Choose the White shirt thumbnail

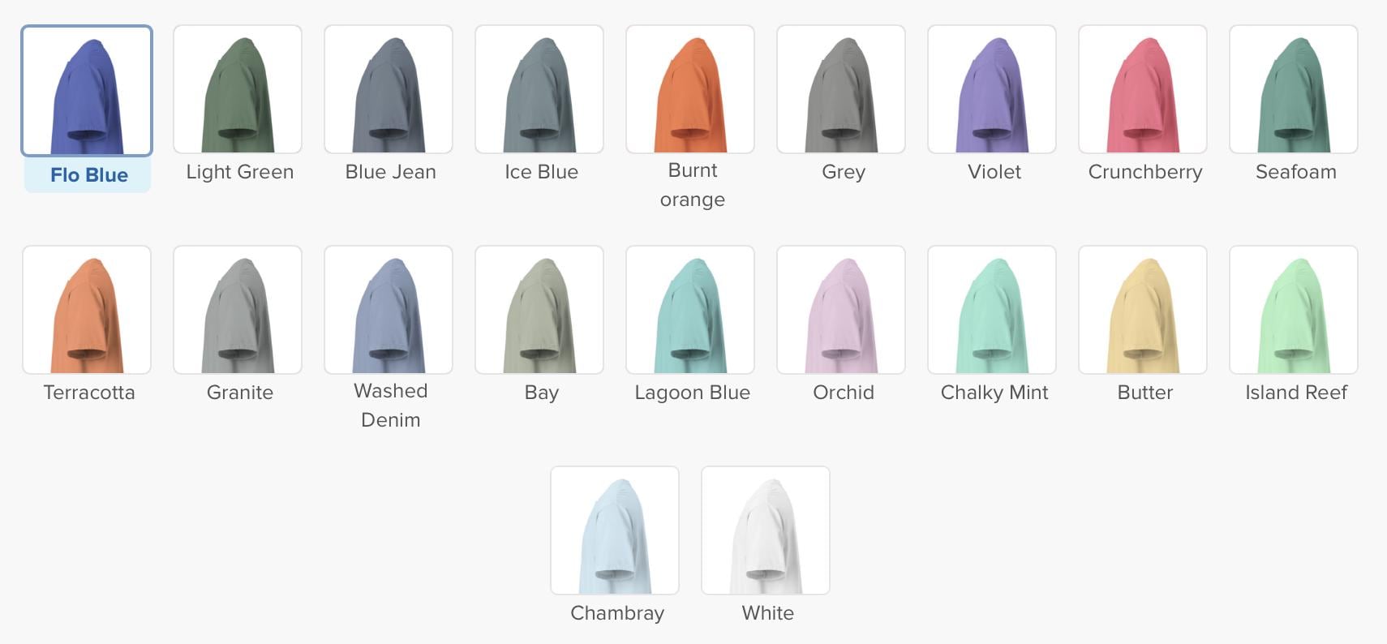766,530
